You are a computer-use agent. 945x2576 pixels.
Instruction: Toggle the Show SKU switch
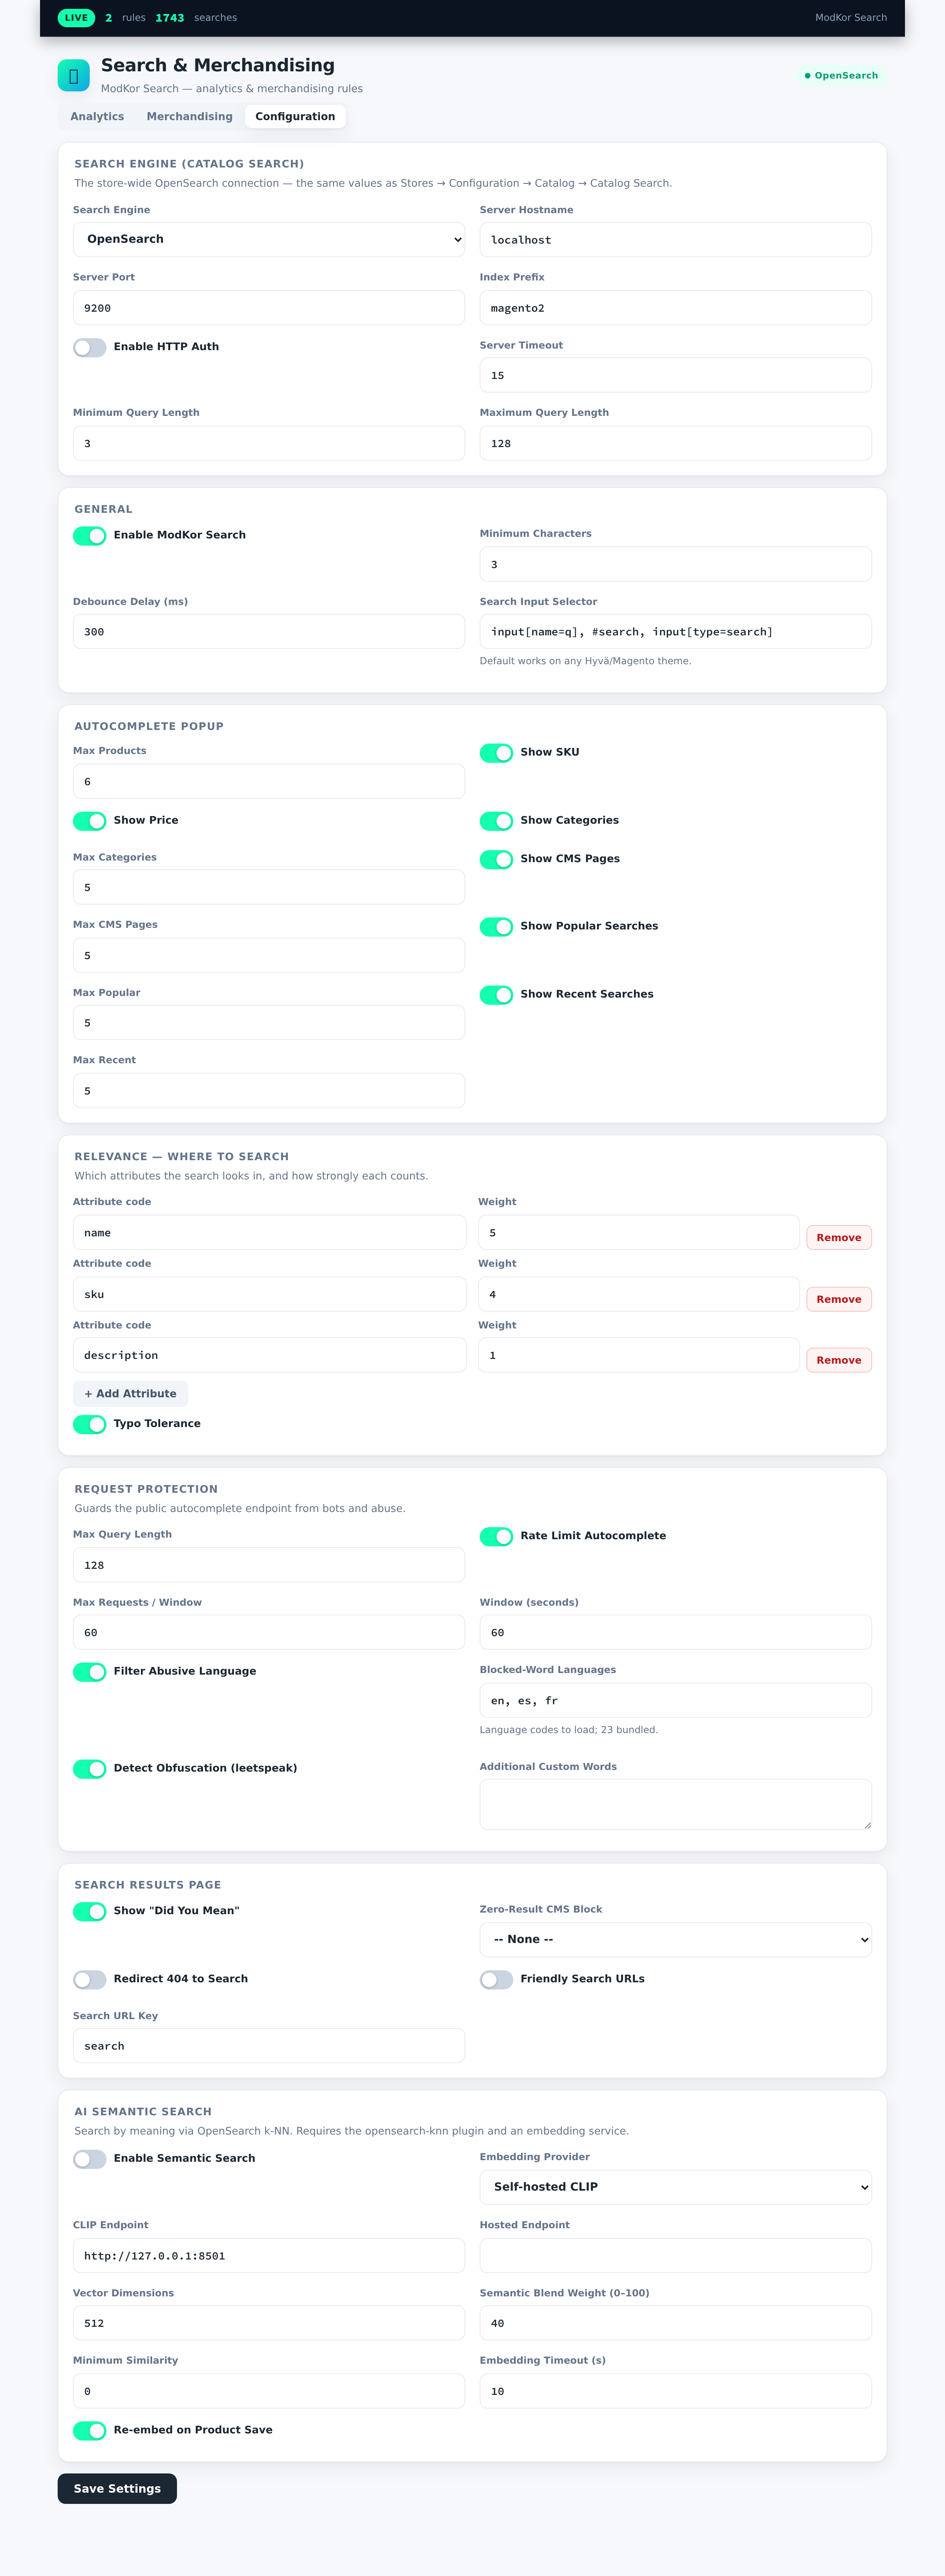click(x=496, y=753)
